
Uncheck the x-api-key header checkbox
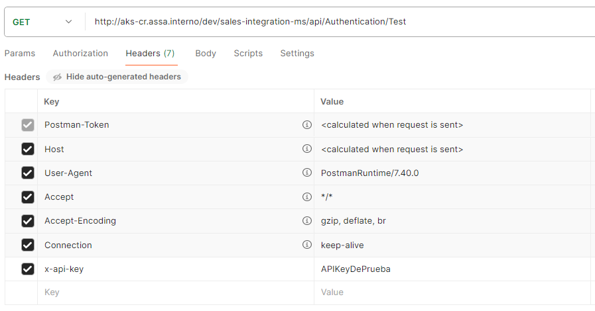28,269
